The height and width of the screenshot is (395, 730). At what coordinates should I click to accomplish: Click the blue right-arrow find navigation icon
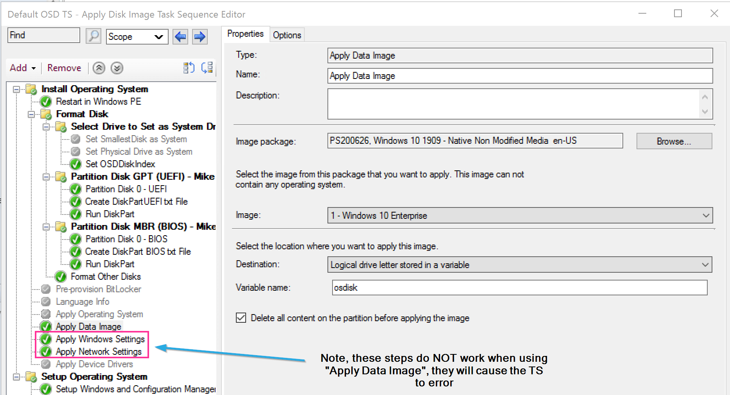click(200, 36)
